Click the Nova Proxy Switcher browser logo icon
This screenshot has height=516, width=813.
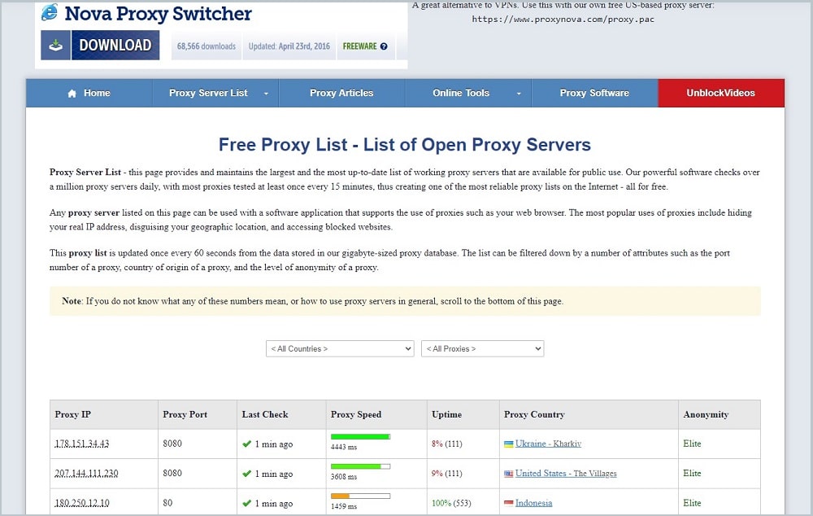[x=50, y=12]
